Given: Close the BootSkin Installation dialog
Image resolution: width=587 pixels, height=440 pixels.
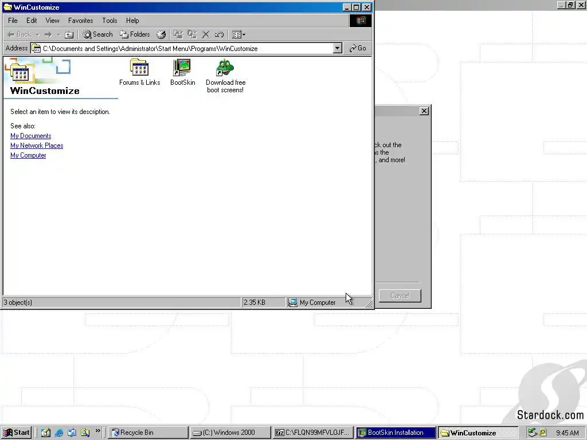Looking at the screenshot, I should point(424,111).
